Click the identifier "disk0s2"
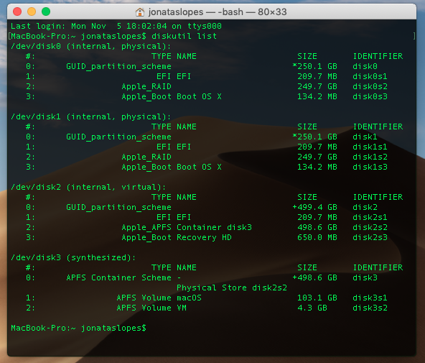Image resolution: width=425 pixels, height=363 pixels. click(x=370, y=86)
